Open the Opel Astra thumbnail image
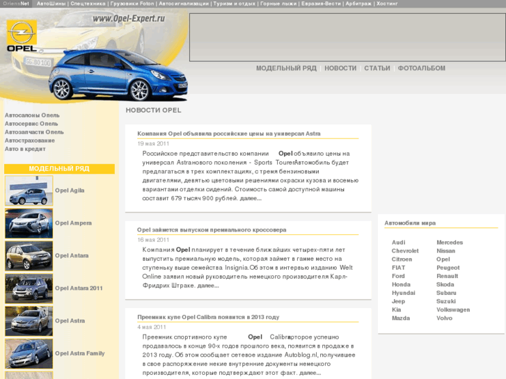The height and width of the screenshot is (379, 506). [x=29, y=321]
